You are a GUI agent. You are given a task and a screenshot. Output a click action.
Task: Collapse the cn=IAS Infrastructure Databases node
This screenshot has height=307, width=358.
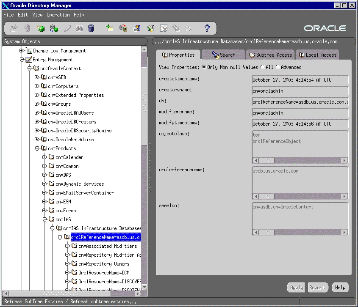point(52,228)
